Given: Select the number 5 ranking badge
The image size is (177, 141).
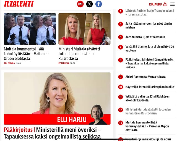Looking at the screenshot, I should tap(121, 24).
